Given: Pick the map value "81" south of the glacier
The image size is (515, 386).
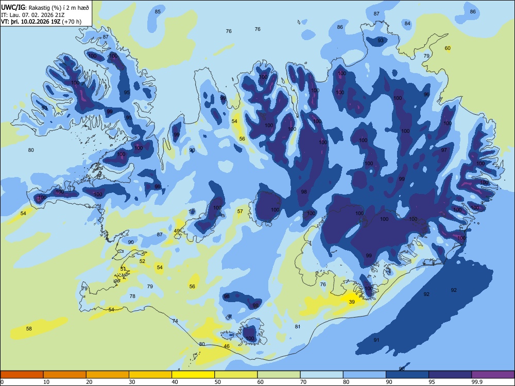Looking at the screenshot, I should coord(298,327).
